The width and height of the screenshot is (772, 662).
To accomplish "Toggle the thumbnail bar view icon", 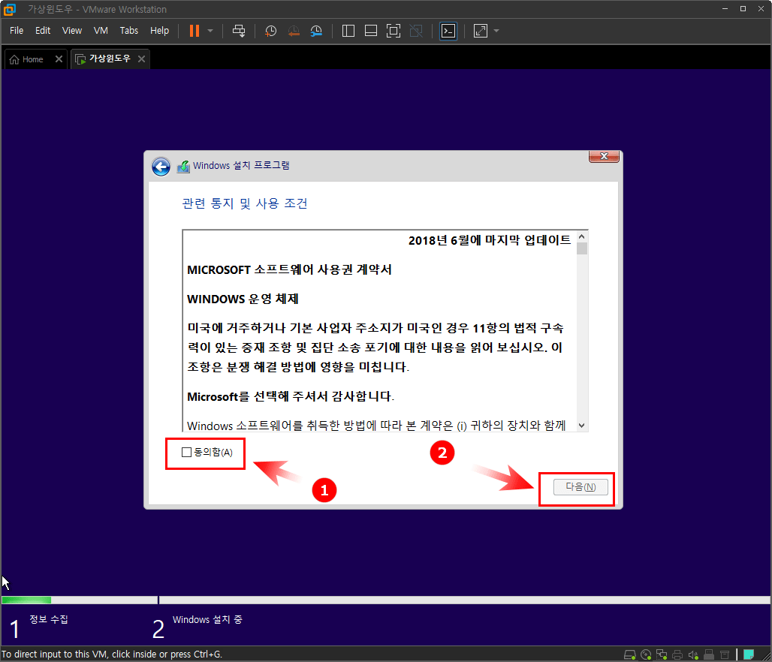I will tap(371, 31).
